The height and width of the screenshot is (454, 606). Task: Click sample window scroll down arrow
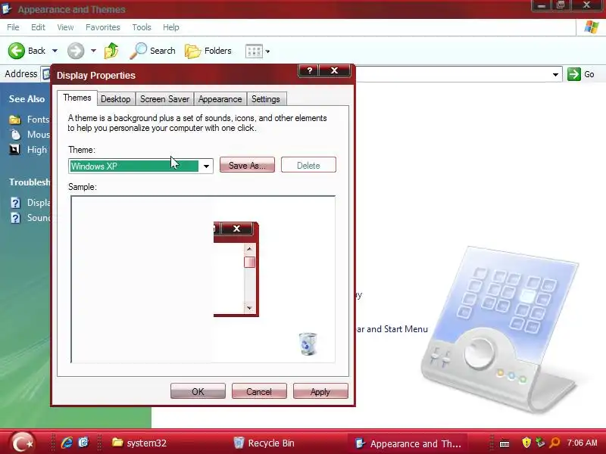[249, 308]
